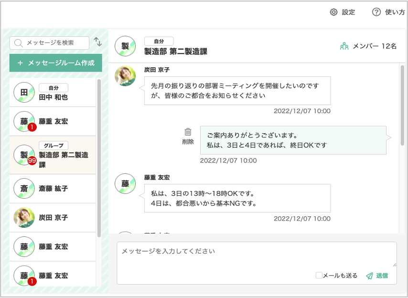Viewport: 408px width, 298px height.
Task: Click the room list scrollbar
Action: pyautogui.click(x=99, y=158)
